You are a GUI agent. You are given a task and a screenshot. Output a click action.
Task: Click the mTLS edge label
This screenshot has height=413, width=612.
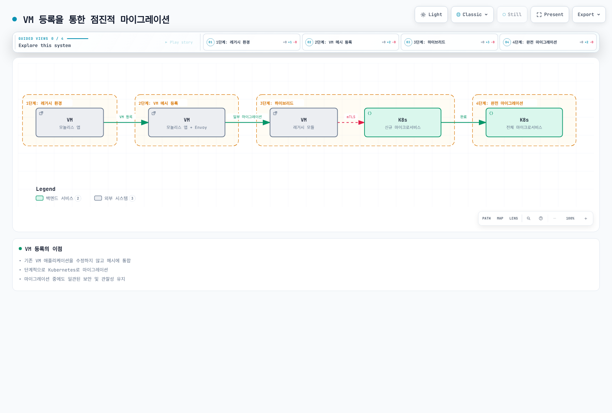[x=351, y=117]
